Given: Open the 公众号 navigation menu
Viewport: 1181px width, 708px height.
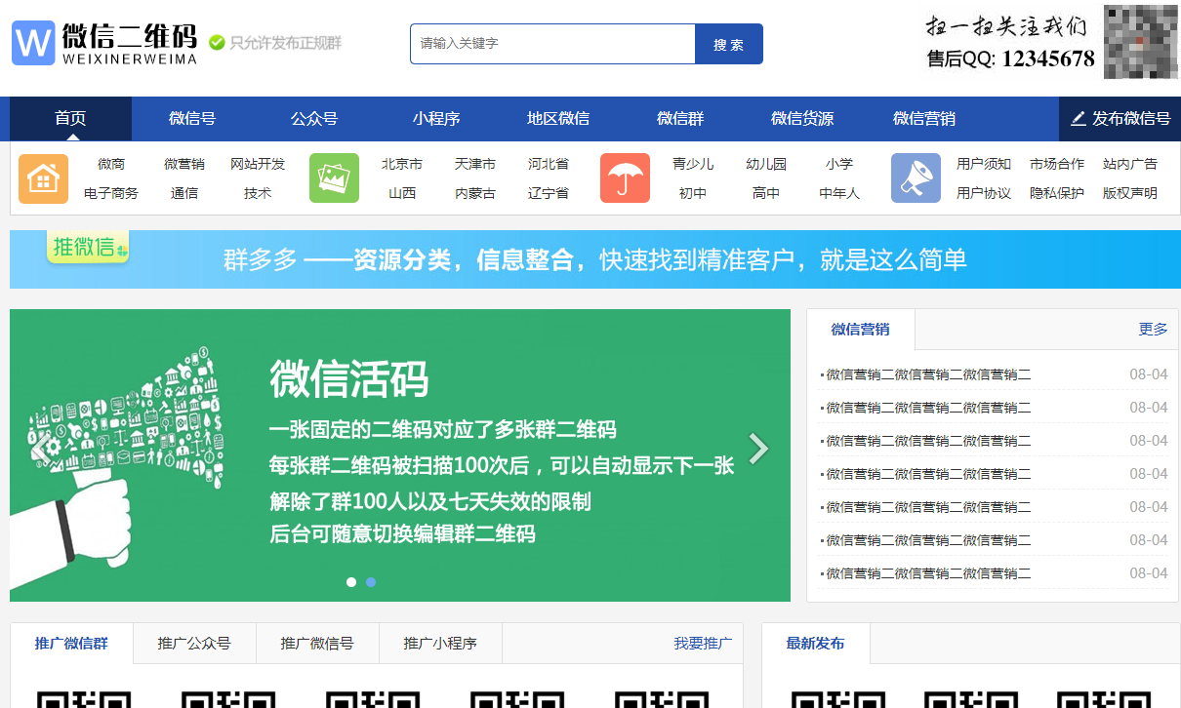Looking at the screenshot, I should tap(314, 119).
